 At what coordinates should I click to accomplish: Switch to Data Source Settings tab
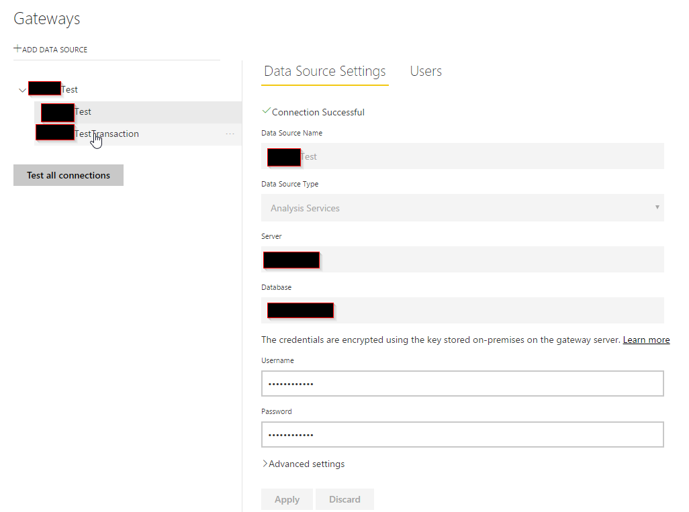325,71
